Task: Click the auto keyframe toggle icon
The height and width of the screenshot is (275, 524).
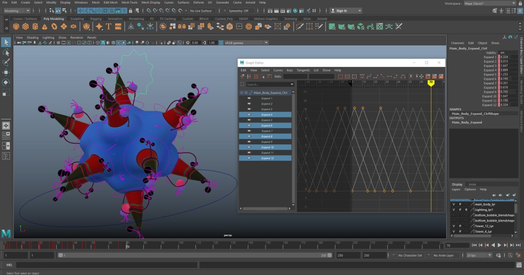Action: tap(510, 255)
